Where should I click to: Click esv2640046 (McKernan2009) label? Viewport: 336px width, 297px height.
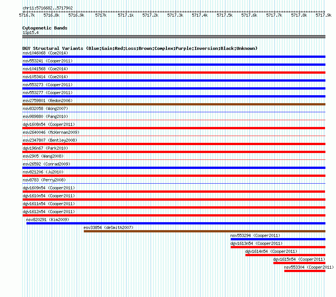pos(51,132)
